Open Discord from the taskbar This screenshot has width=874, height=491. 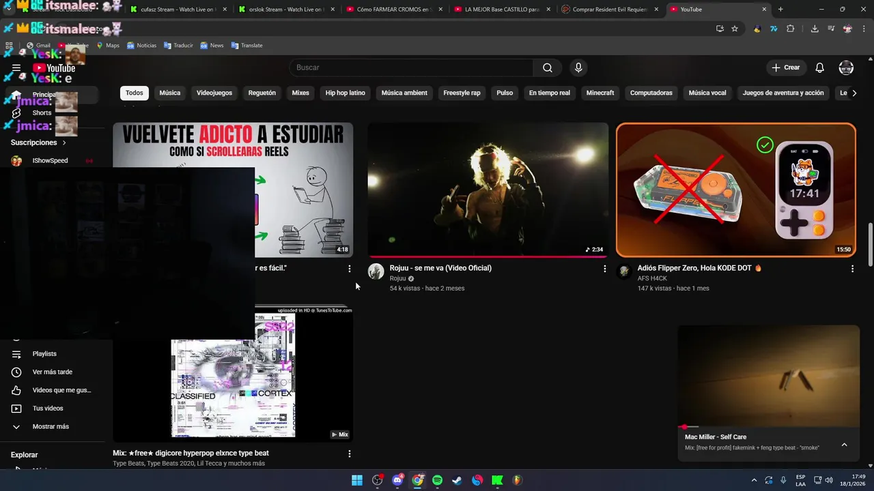coord(397,480)
